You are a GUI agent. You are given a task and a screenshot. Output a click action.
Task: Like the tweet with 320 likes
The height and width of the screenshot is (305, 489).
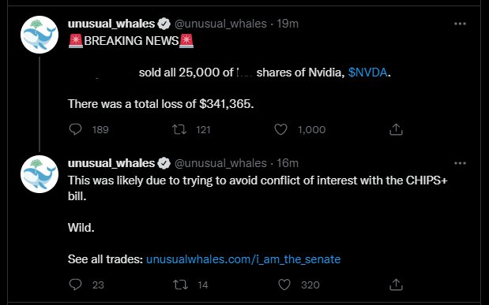(x=284, y=285)
